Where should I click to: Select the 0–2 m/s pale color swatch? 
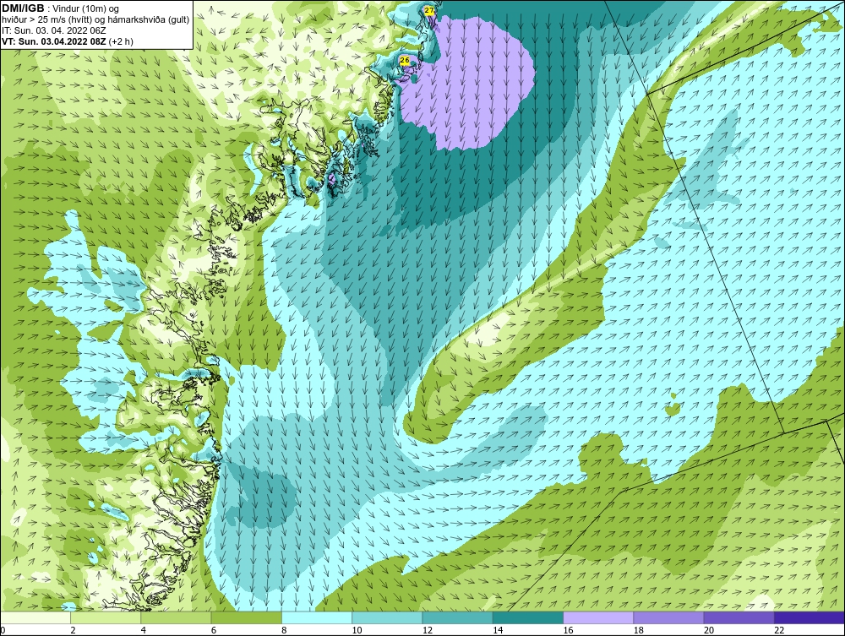coord(35,617)
